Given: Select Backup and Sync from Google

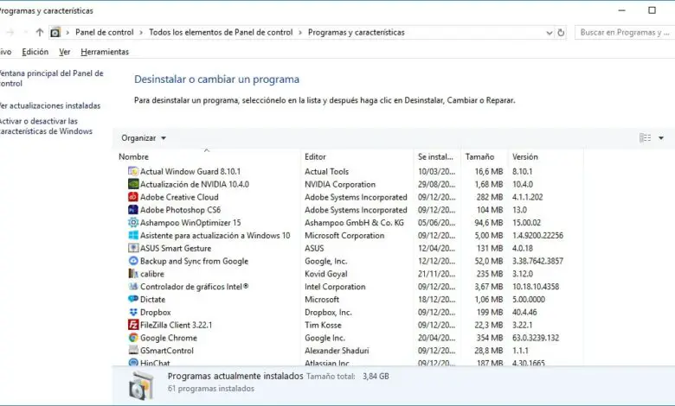Looking at the screenshot, I should coord(194,261).
